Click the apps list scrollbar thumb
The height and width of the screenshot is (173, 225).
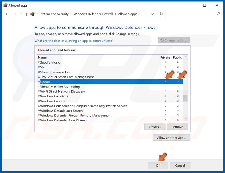tap(185, 98)
